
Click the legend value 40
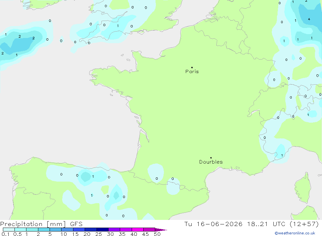coord(134,234)
